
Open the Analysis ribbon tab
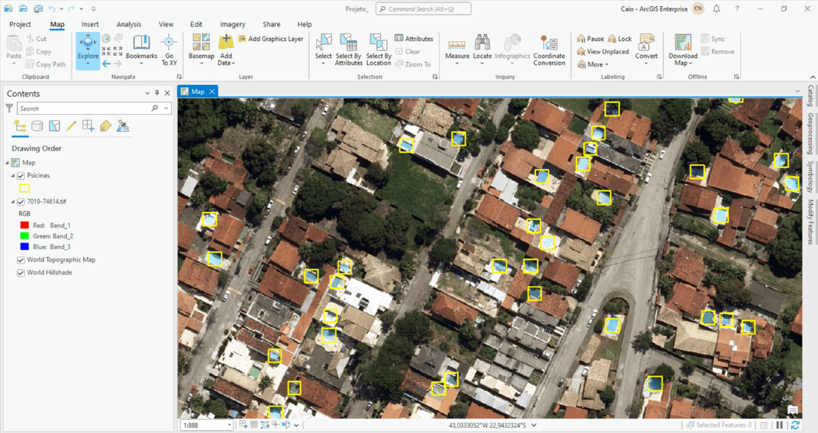[x=129, y=25]
